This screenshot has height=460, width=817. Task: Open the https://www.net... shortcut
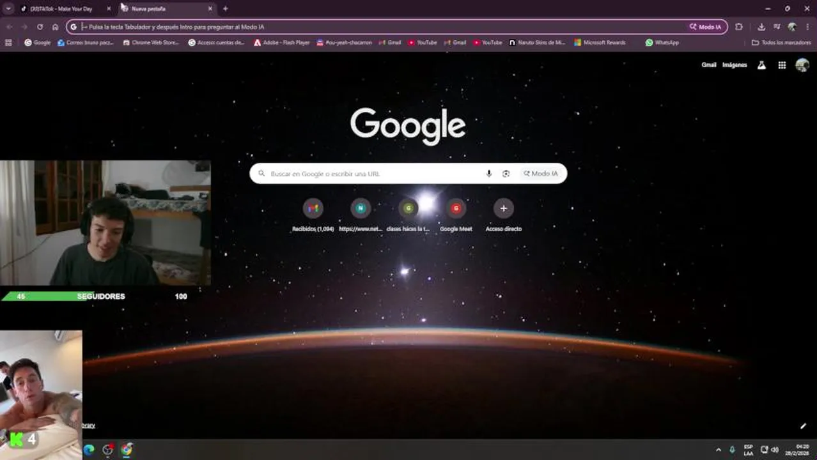coord(361,214)
